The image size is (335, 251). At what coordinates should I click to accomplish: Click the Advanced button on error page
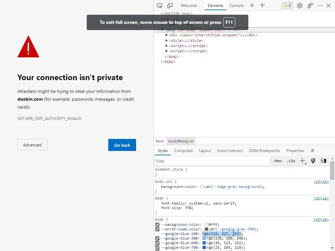pyautogui.click(x=32, y=145)
